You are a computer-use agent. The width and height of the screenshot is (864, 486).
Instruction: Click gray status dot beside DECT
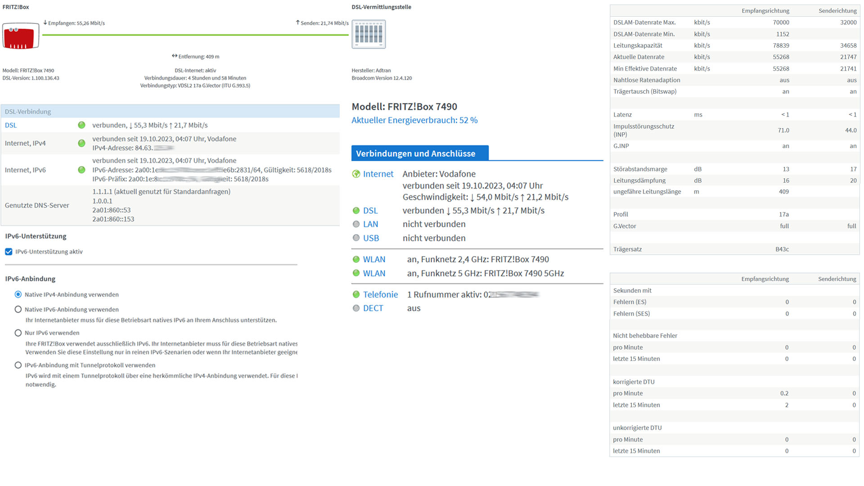click(356, 308)
